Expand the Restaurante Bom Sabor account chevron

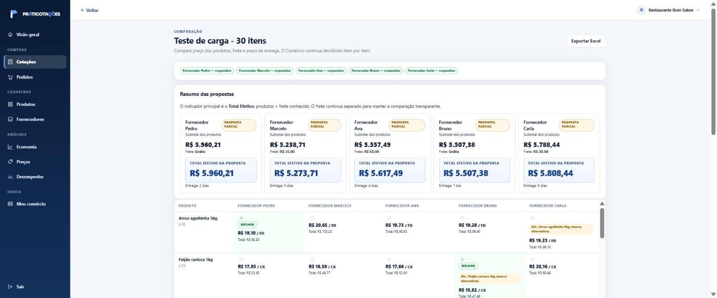tap(698, 10)
